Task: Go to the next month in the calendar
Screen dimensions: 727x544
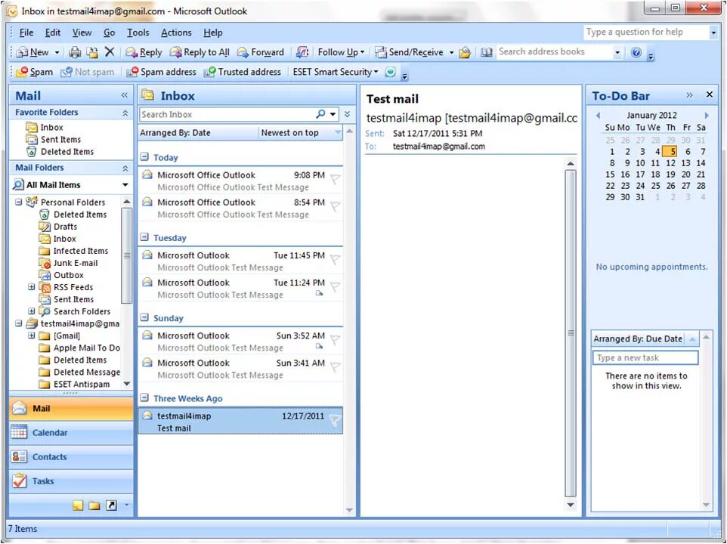Action: tap(706, 116)
